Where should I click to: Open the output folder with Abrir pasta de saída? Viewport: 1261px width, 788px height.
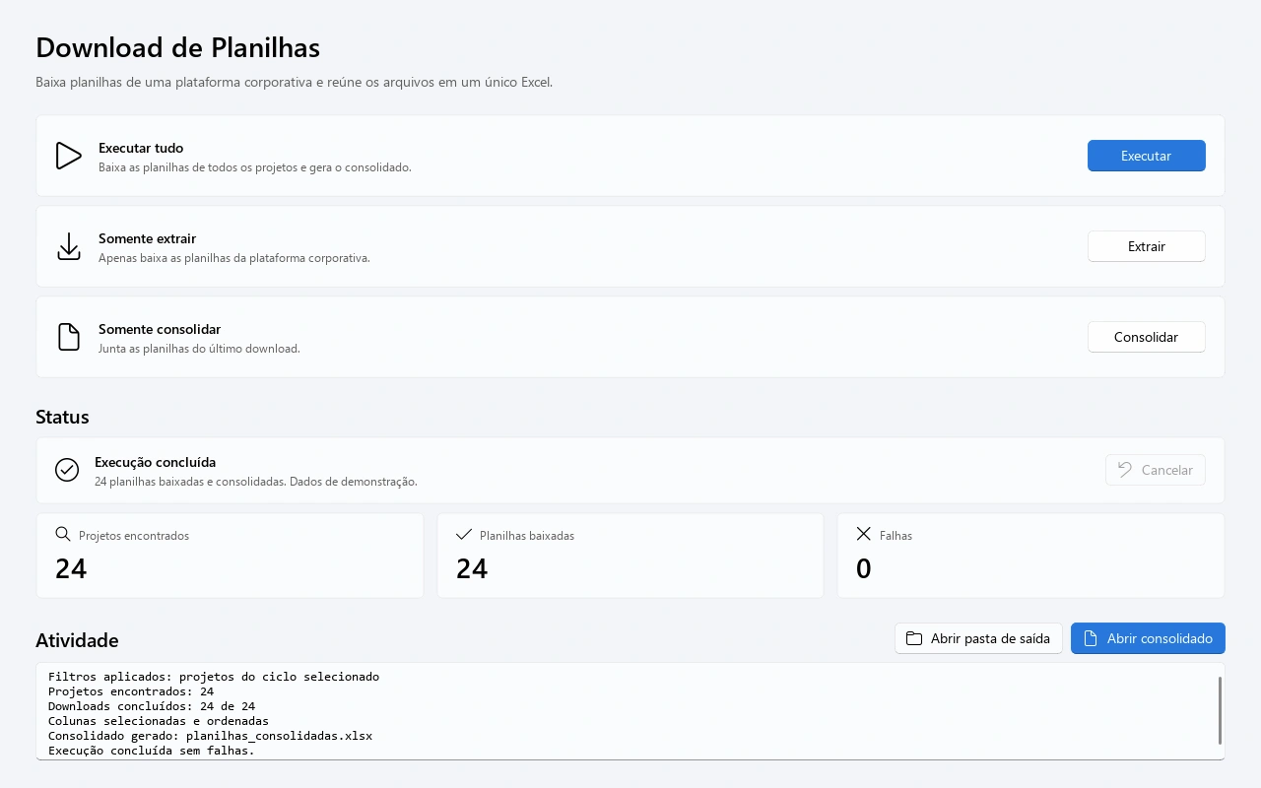point(978,638)
